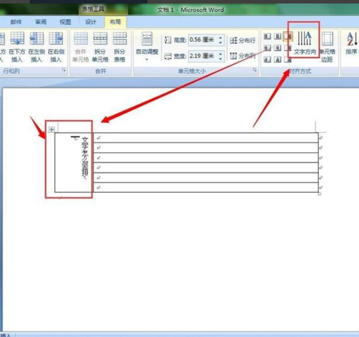The image size is (359, 337).
Task: Expand the AutoFit (自动调整) dropdown
Action: [x=147, y=47]
